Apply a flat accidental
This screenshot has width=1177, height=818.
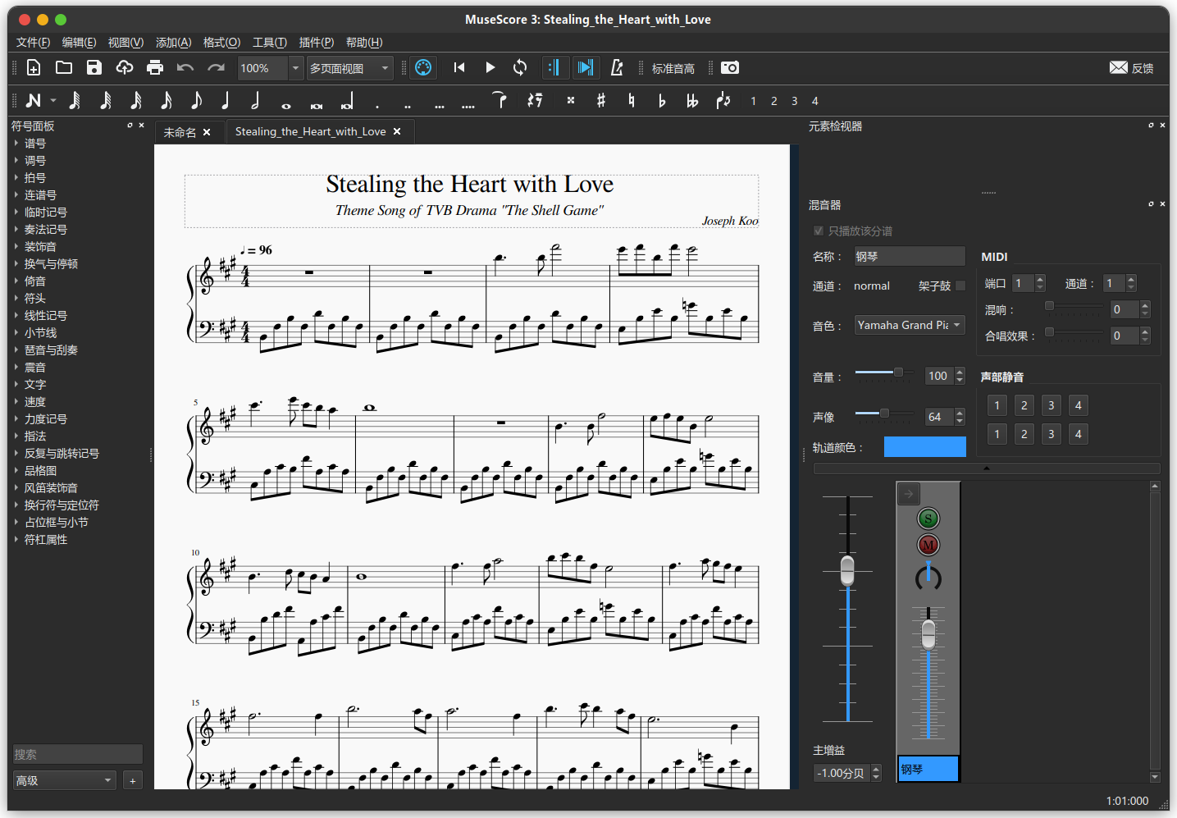(662, 101)
